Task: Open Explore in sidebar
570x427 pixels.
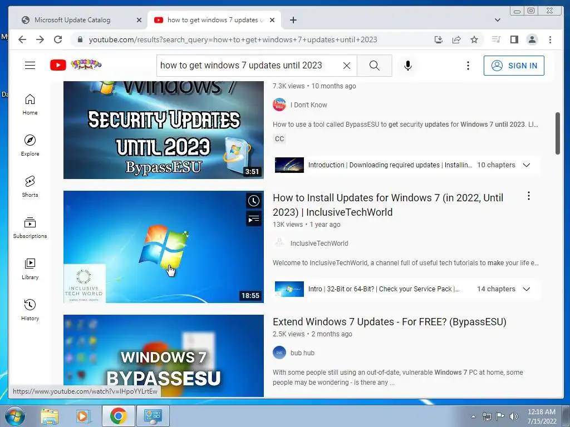Action: [30, 145]
